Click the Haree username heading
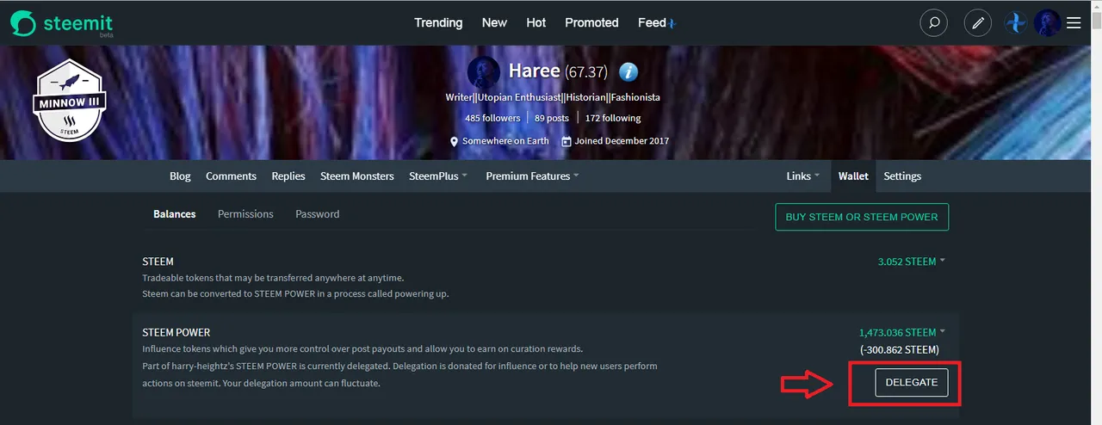The image size is (1102, 425). click(x=534, y=71)
